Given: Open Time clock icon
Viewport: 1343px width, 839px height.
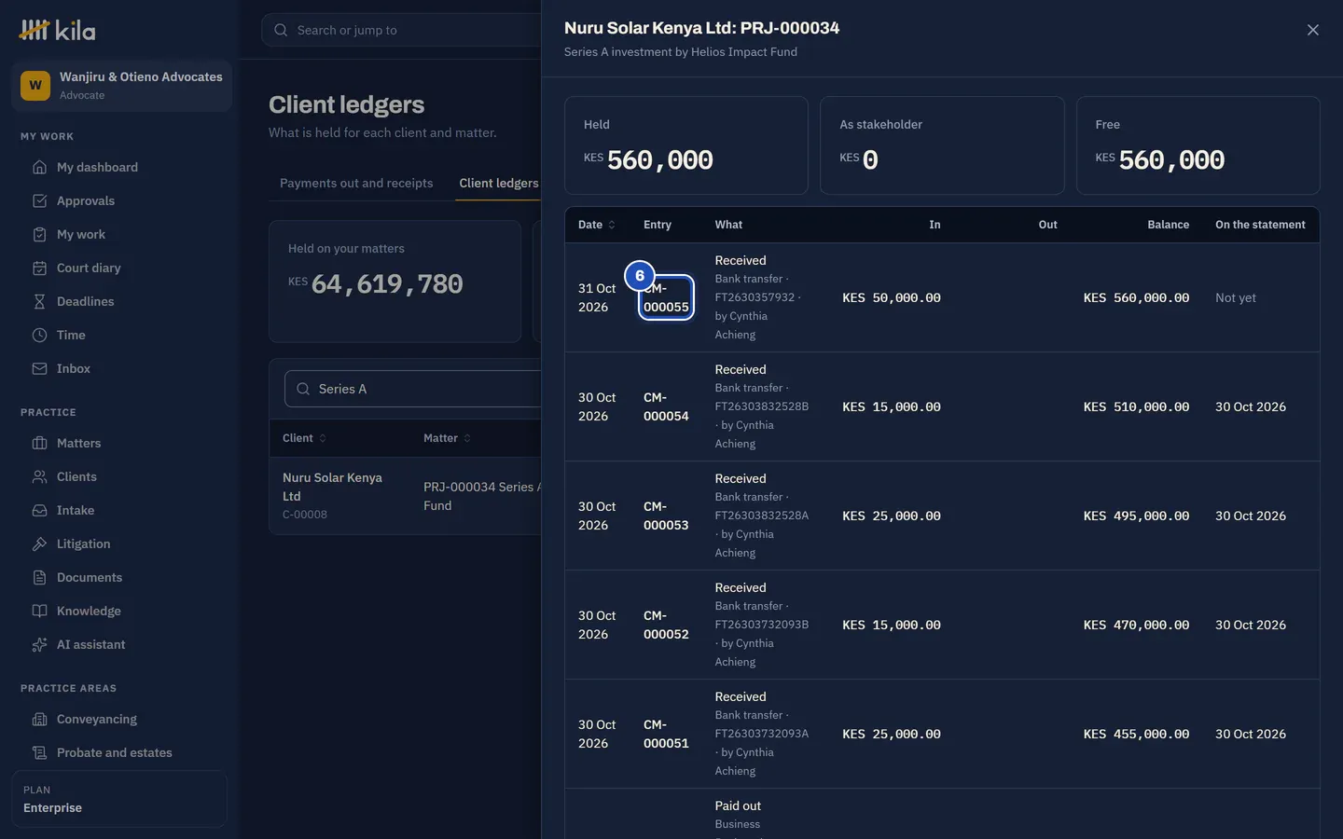Looking at the screenshot, I should point(39,336).
